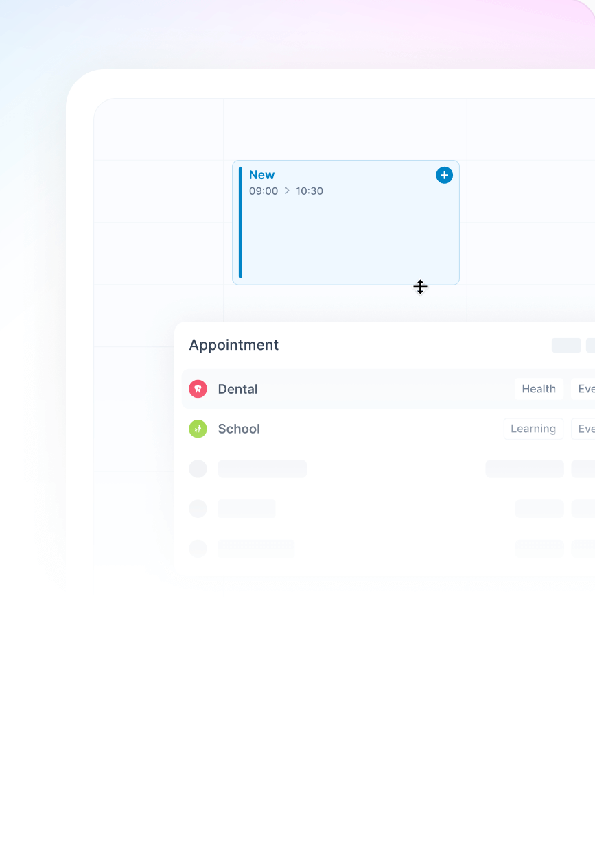Click the green color swatch next to School
Image resolution: width=595 pixels, height=843 pixels.
(198, 429)
